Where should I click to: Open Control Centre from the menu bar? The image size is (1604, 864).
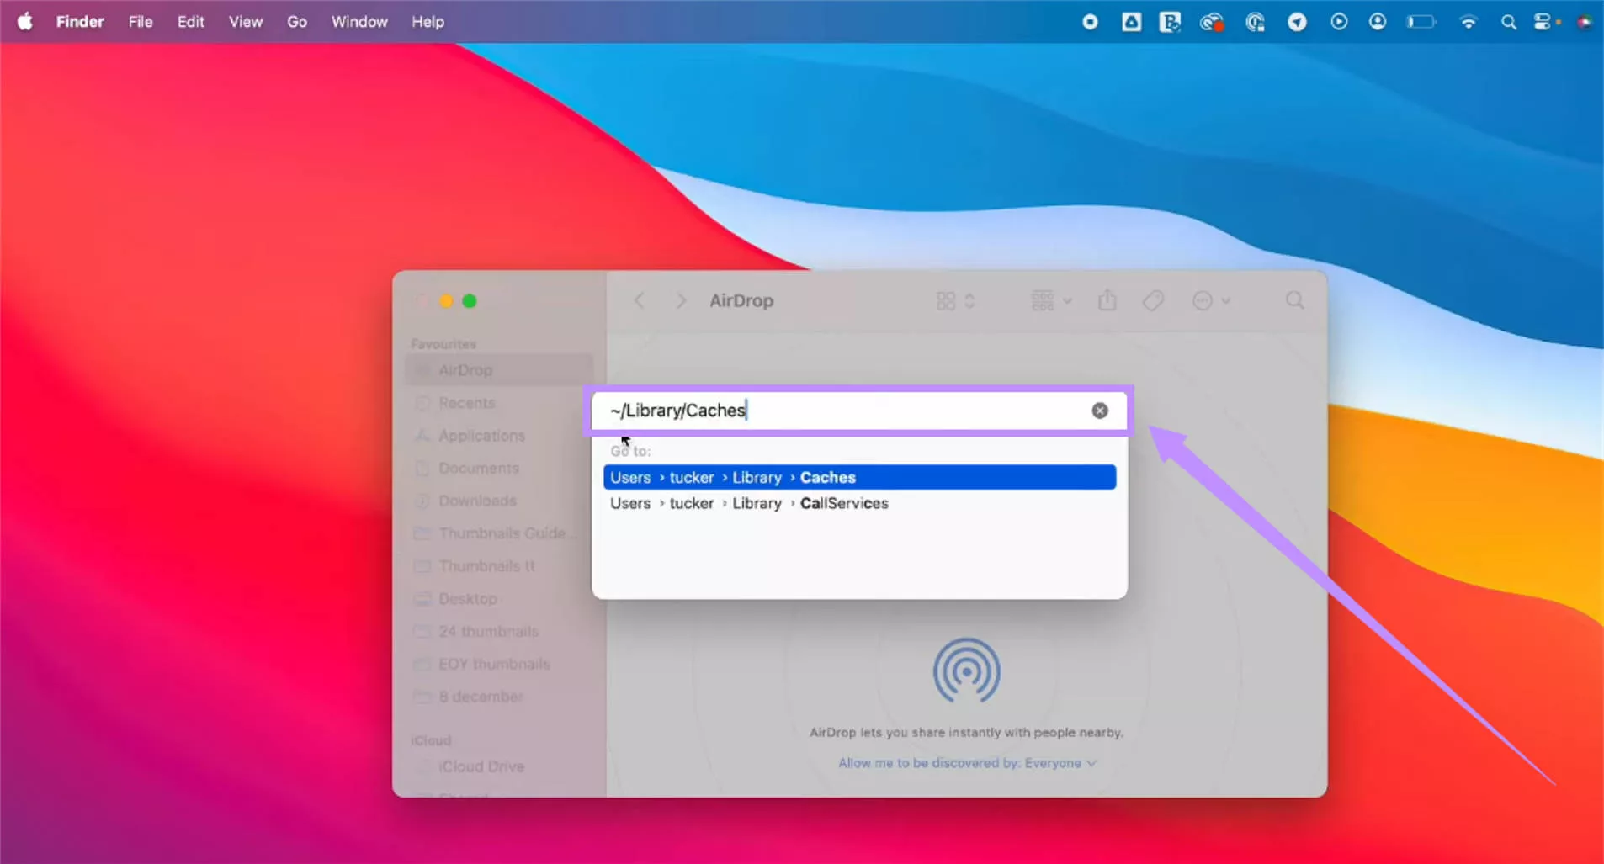point(1545,21)
